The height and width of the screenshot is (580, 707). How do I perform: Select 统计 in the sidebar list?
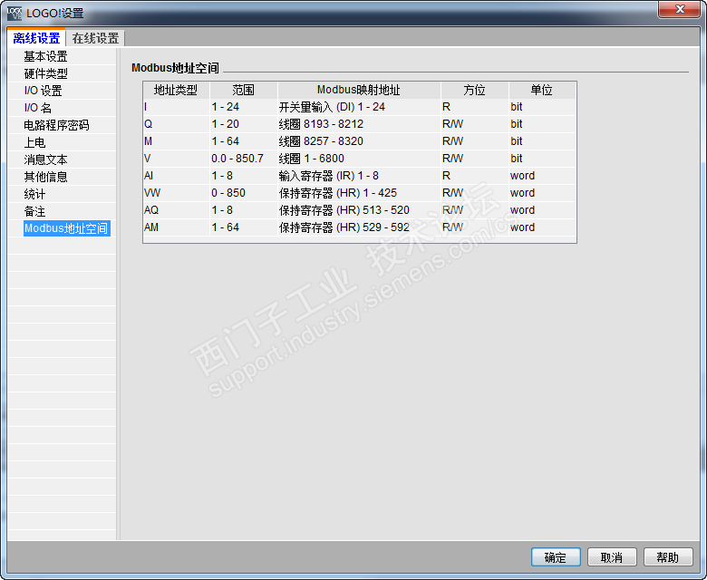(x=34, y=194)
